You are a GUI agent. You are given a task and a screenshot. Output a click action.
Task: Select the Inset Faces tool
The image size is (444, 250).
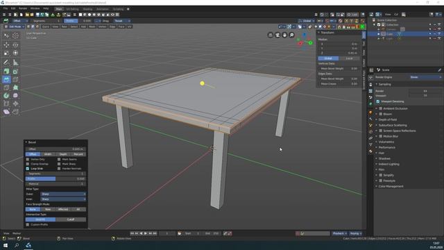point(15,72)
